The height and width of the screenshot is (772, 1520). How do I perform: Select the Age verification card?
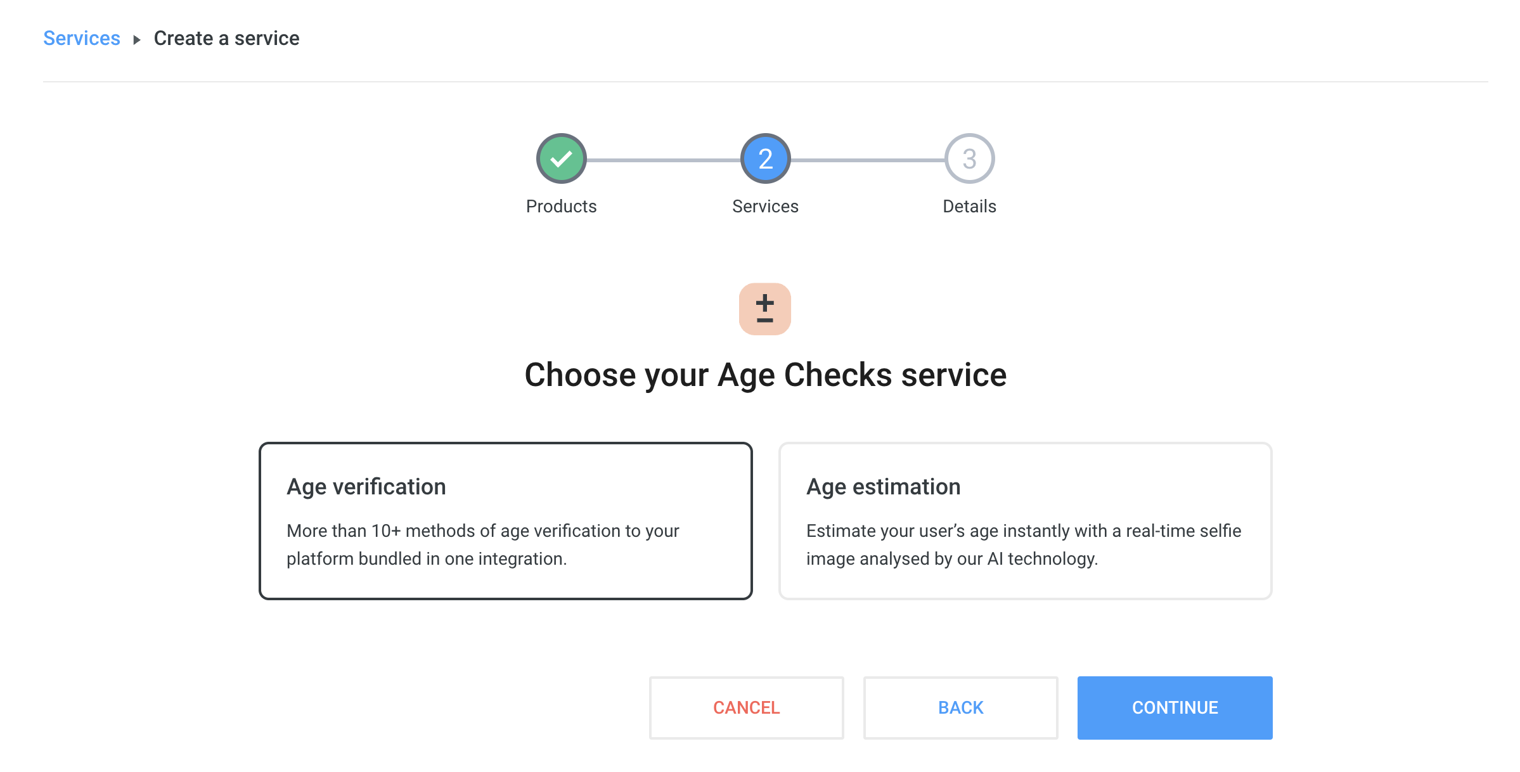pyautogui.click(x=506, y=521)
